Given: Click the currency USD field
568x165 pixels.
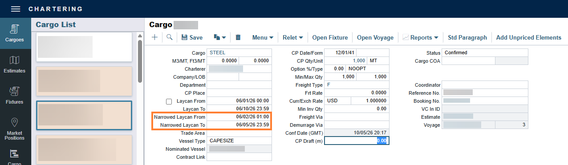Looking at the screenshot, I should [x=337, y=101].
